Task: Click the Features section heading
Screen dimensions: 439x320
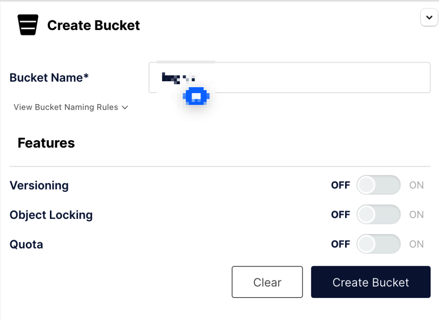Action: point(46,143)
